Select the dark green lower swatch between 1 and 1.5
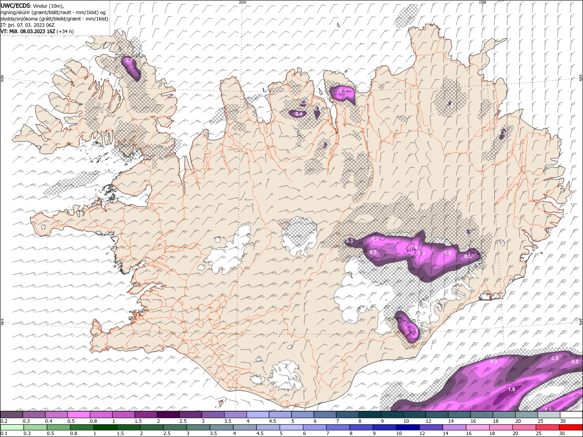Image resolution: width=583 pixels, height=437 pixels. (x=105, y=427)
